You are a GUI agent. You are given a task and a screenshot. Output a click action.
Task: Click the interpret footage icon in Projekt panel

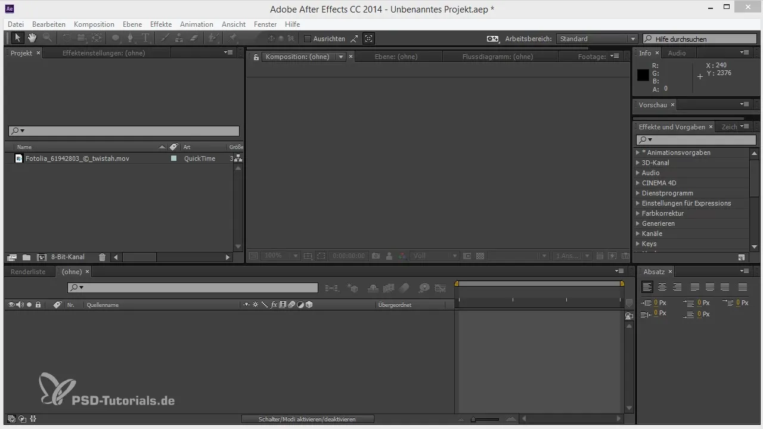[11, 257]
